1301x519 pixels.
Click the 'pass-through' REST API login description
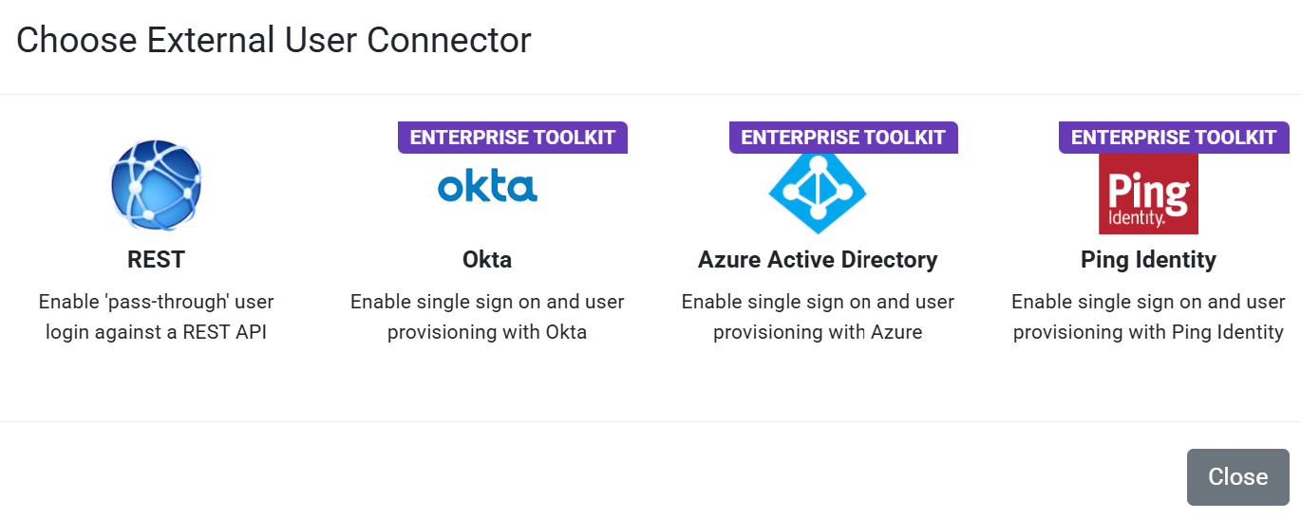(156, 317)
